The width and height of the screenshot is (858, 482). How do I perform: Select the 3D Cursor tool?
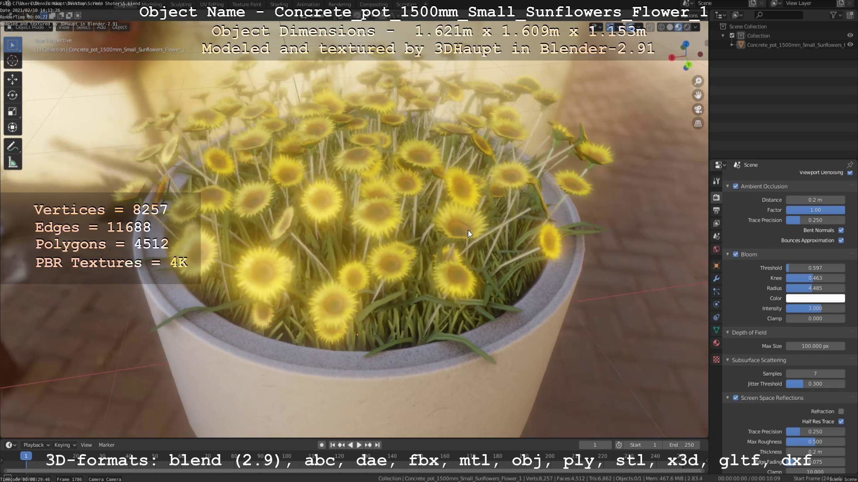[x=13, y=61]
